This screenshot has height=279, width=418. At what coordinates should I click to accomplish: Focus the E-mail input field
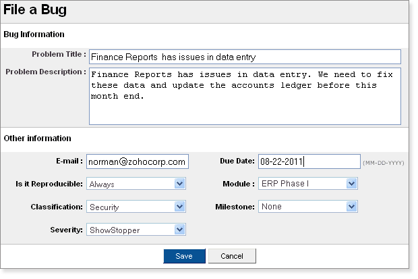[x=138, y=161]
